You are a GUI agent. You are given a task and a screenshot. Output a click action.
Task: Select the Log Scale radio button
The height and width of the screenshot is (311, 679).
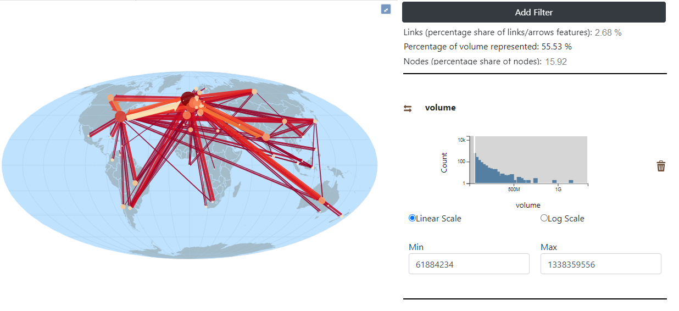coord(544,218)
